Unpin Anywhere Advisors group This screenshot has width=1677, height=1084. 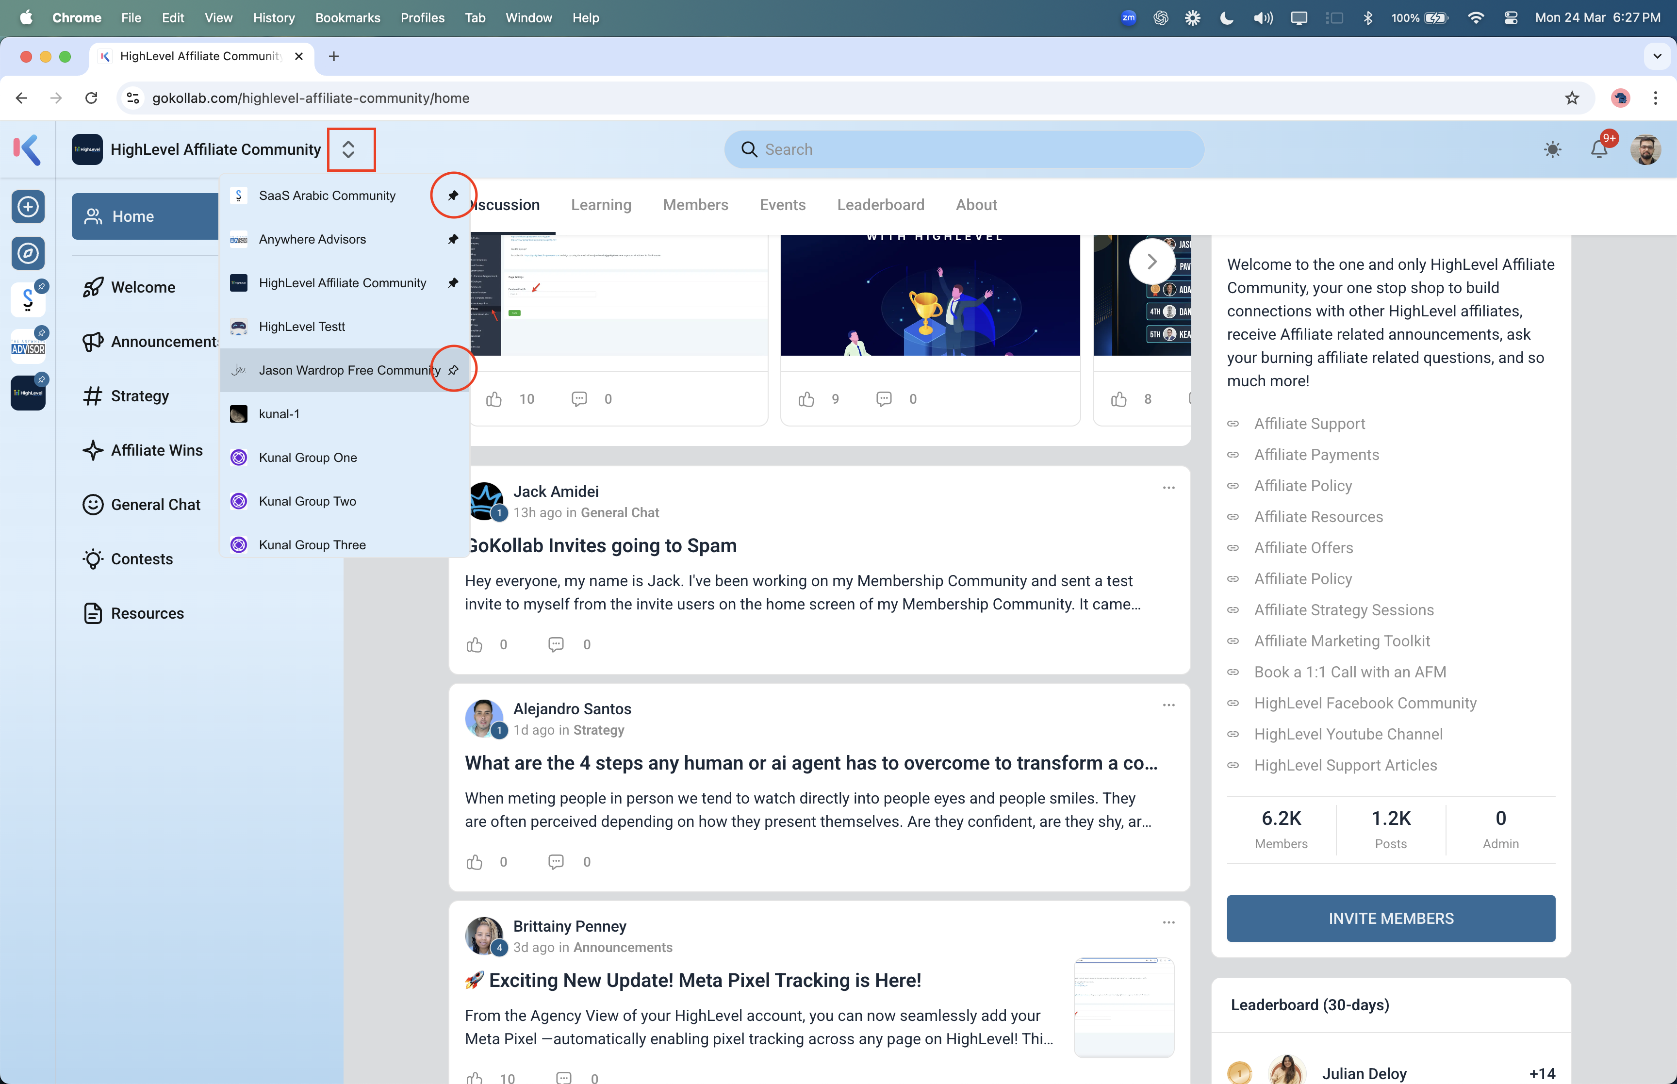coord(453,239)
